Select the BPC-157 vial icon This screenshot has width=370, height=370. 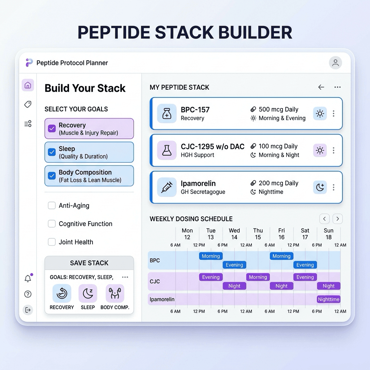tap(167, 113)
